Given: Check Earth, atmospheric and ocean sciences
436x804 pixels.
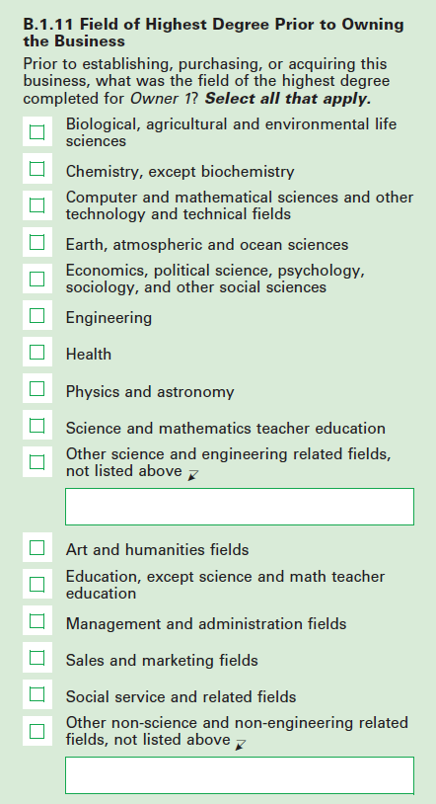Looking at the screenshot, I should [x=36, y=242].
